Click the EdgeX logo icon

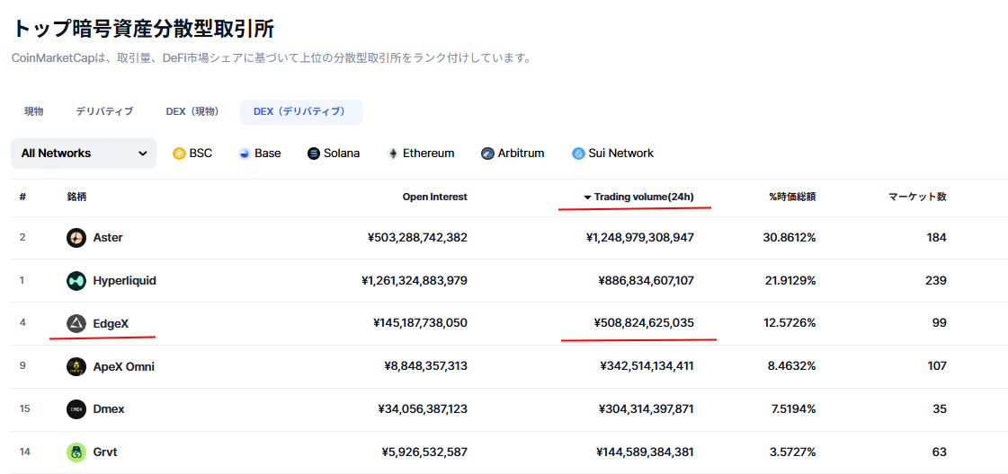[x=76, y=323]
